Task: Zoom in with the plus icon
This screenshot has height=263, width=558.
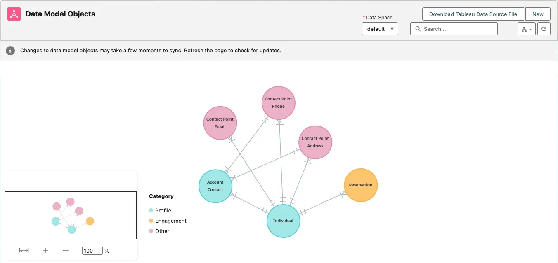Action: click(46, 250)
